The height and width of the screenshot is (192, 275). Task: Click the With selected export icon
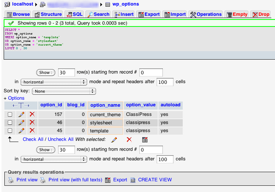point(145,139)
